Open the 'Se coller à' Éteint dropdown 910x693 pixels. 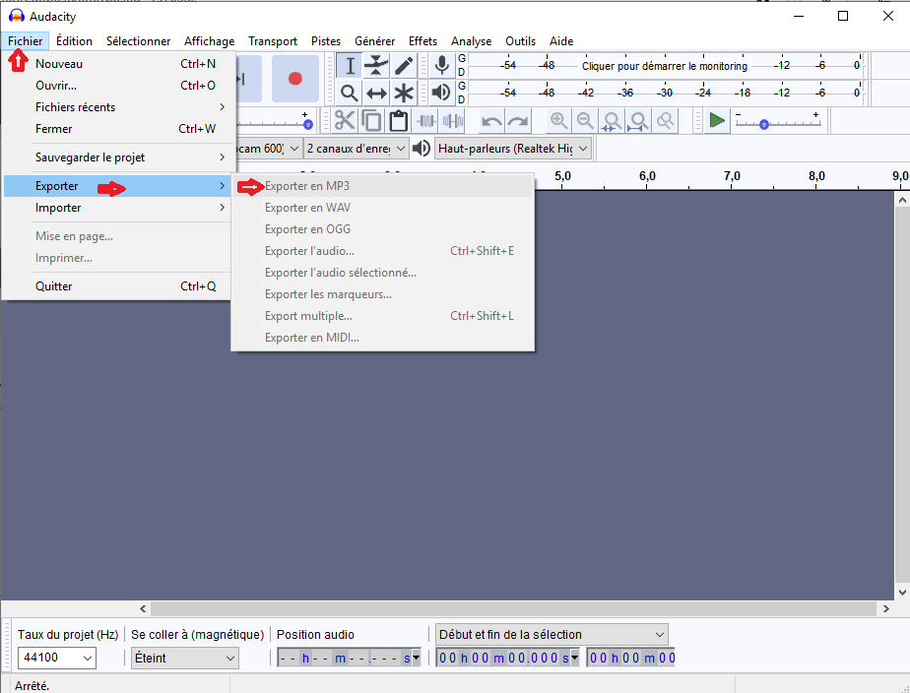pyautogui.click(x=185, y=659)
